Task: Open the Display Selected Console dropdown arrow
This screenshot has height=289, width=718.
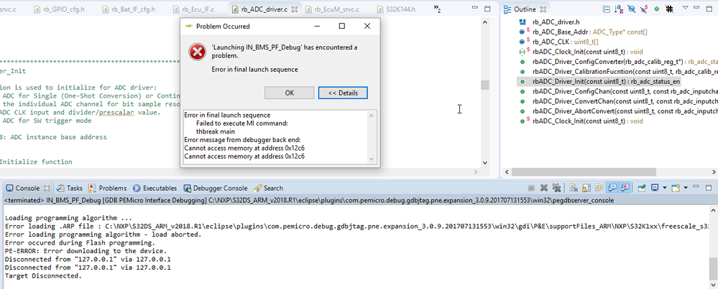Action: pos(665,188)
